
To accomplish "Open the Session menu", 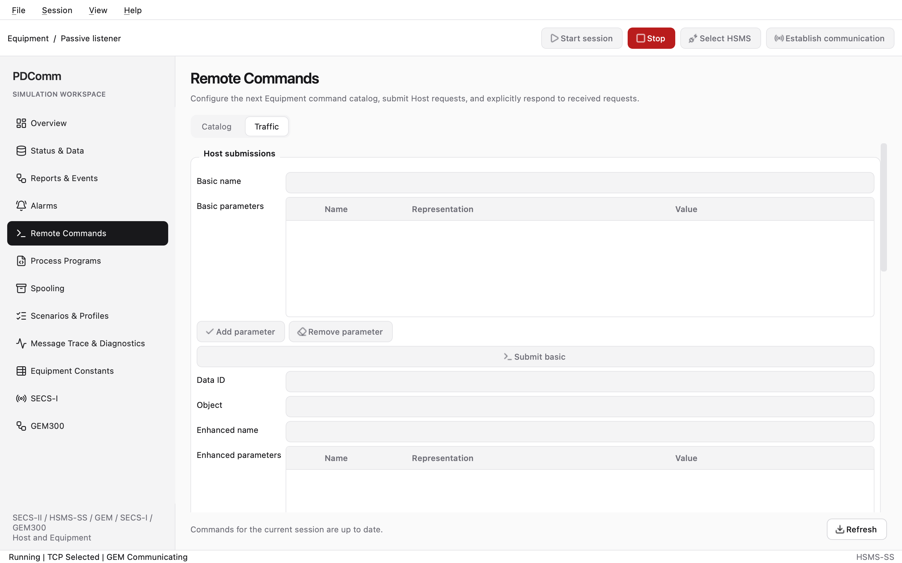I will pos(57,10).
